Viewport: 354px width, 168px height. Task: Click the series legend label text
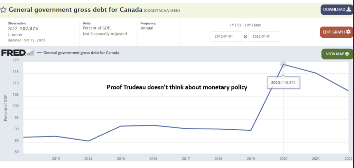click(81, 53)
